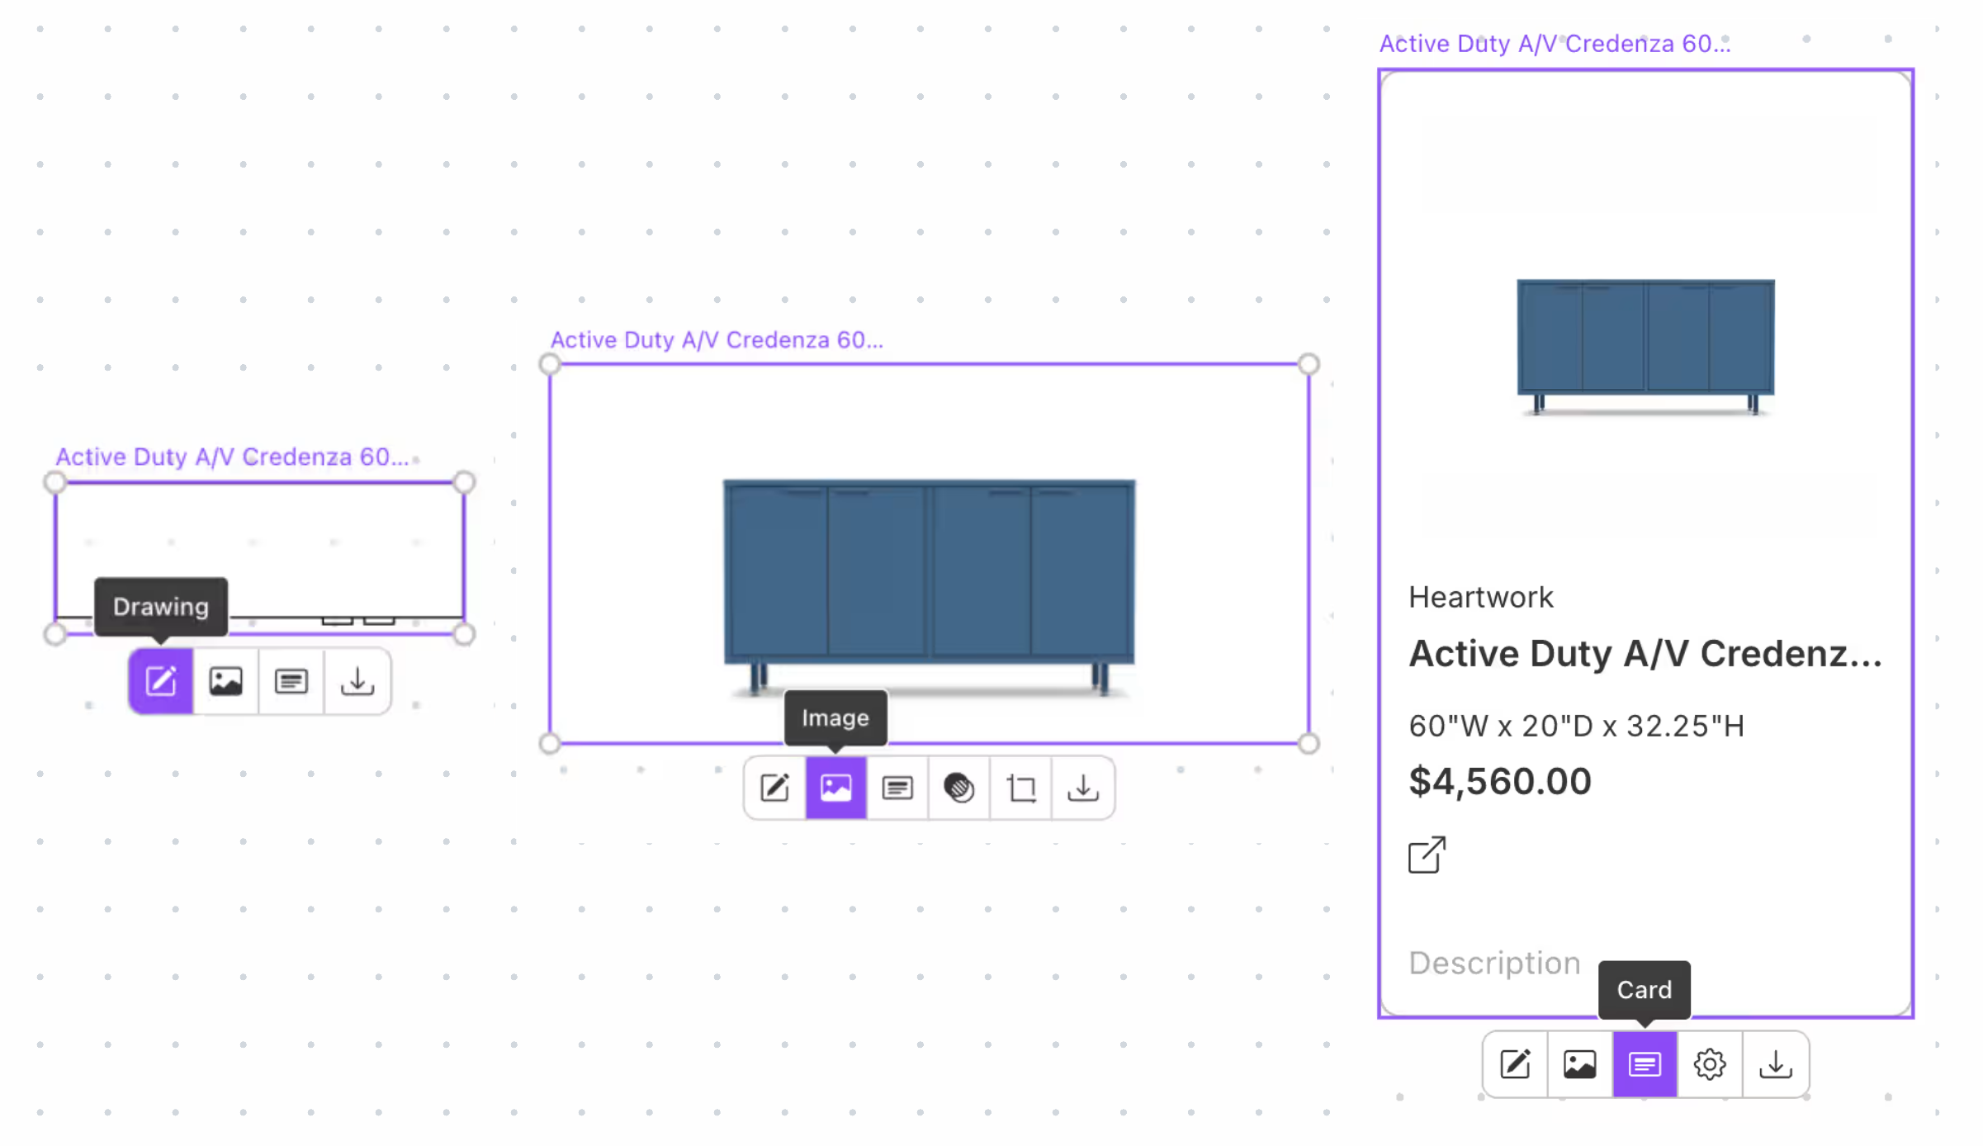Select Drawing mode in left toolbar
The width and height of the screenshot is (1983, 1146).
point(160,681)
